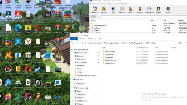The width and height of the screenshot is (187, 105).
Task: Select the City People folder
Action: [109, 55]
